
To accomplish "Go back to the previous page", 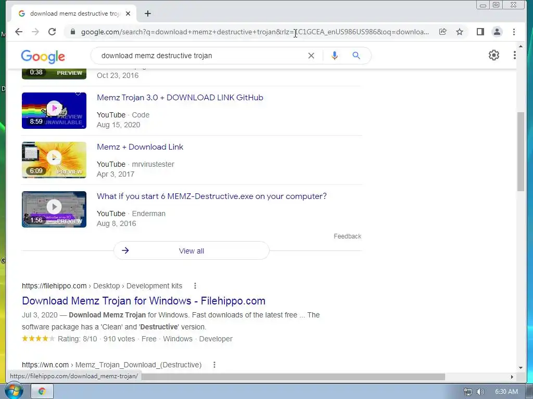I will pyautogui.click(x=19, y=32).
